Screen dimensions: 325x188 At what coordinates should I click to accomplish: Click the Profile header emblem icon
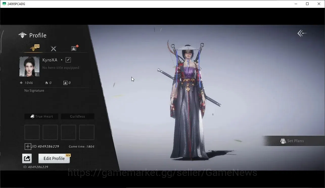pos(22,35)
